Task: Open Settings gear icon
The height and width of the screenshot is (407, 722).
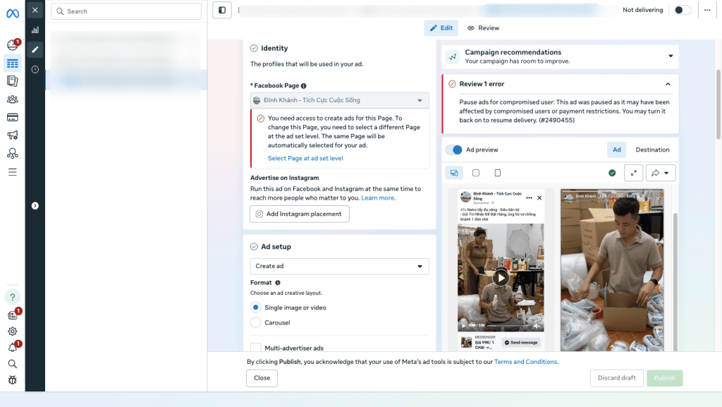Action: pyautogui.click(x=13, y=331)
